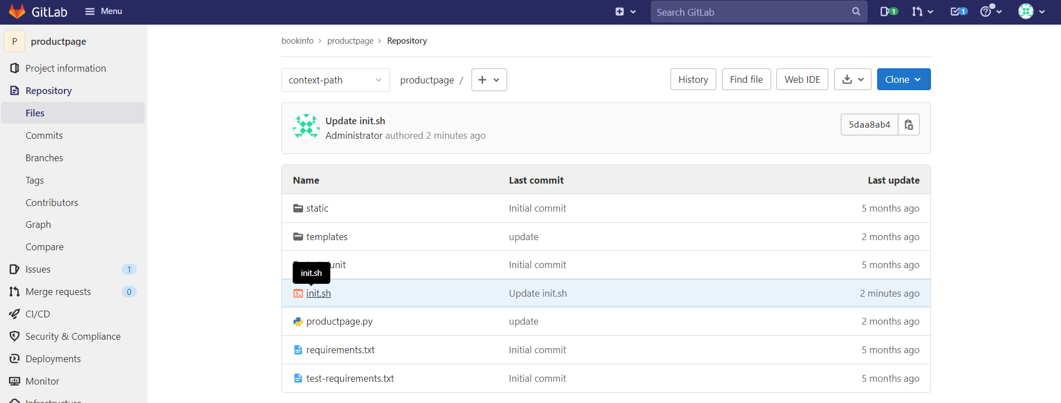This screenshot has width=1061, height=403.
Task: Click the History button
Action: [693, 79]
